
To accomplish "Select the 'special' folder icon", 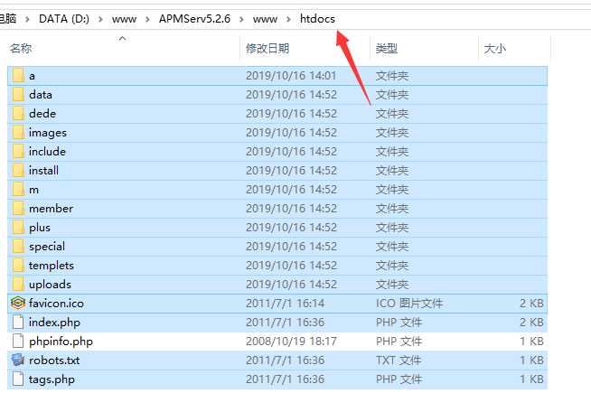I will click(x=18, y=247).
